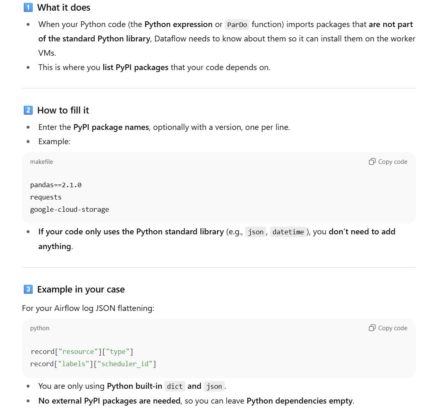Click the makefile language label
The height and width of the screenshot is (415, 428).
pos(41,162)
